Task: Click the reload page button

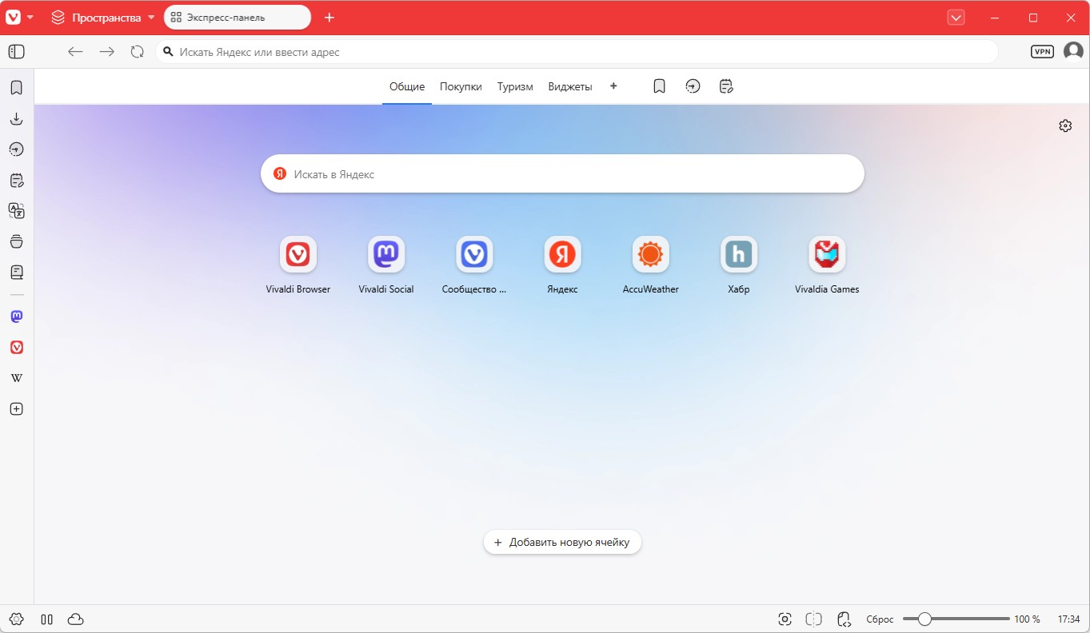Action: coord(138,52)
